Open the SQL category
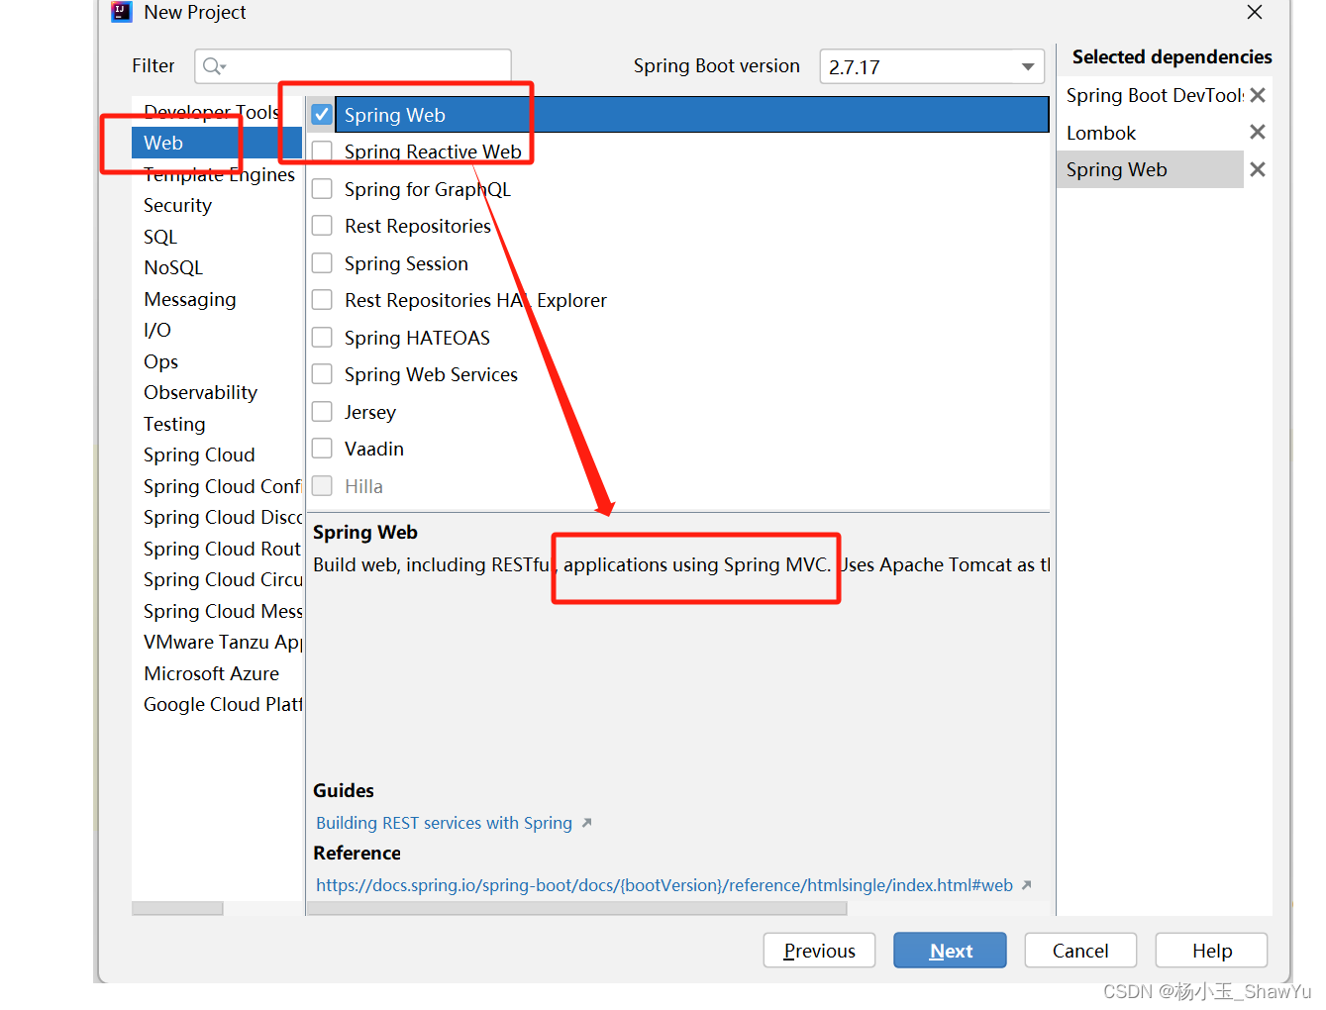 (x=160, y=237)
